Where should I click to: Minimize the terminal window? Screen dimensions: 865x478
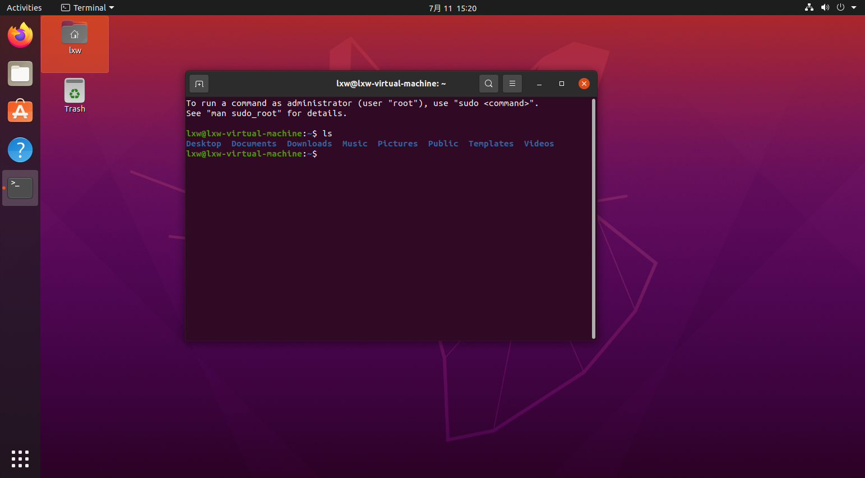click(x=539, y=84)
